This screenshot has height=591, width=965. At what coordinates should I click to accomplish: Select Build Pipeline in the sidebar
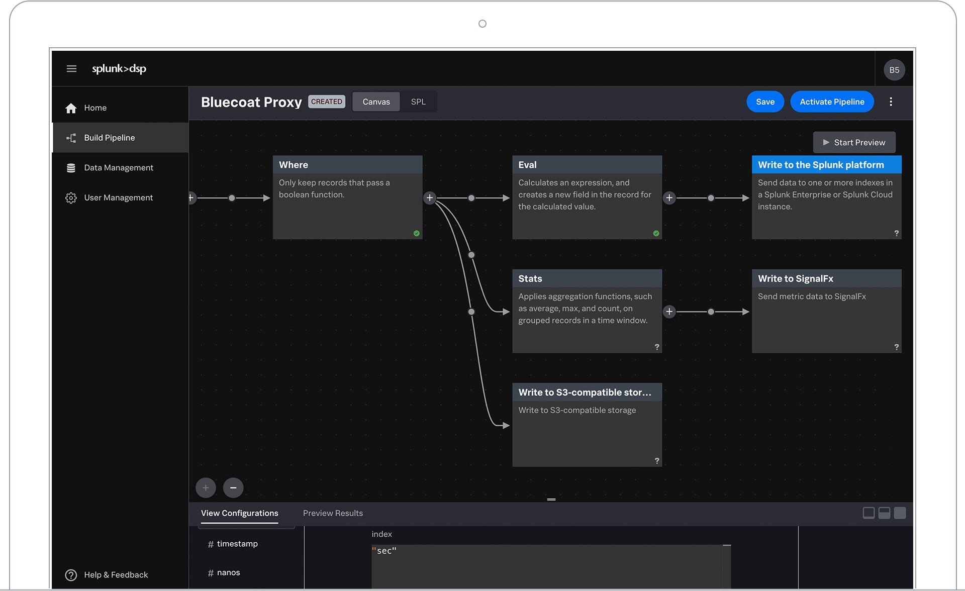[120, 138]
